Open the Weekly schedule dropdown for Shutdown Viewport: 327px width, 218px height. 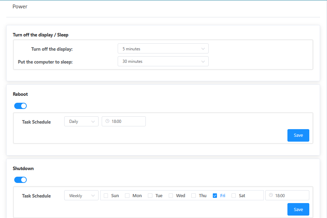[81, 196]
